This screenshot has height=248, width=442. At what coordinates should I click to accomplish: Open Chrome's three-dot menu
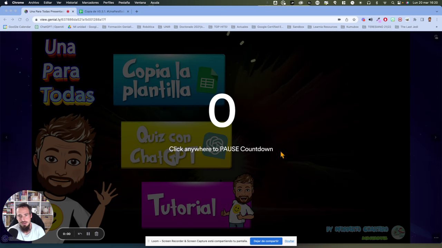[x=437, y=20]
